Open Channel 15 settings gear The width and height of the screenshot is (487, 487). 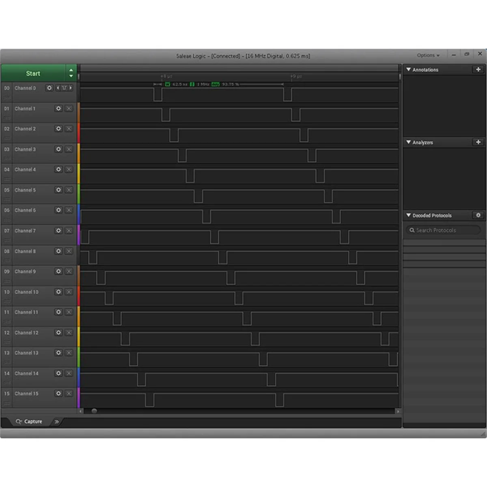tap(58, 393)
